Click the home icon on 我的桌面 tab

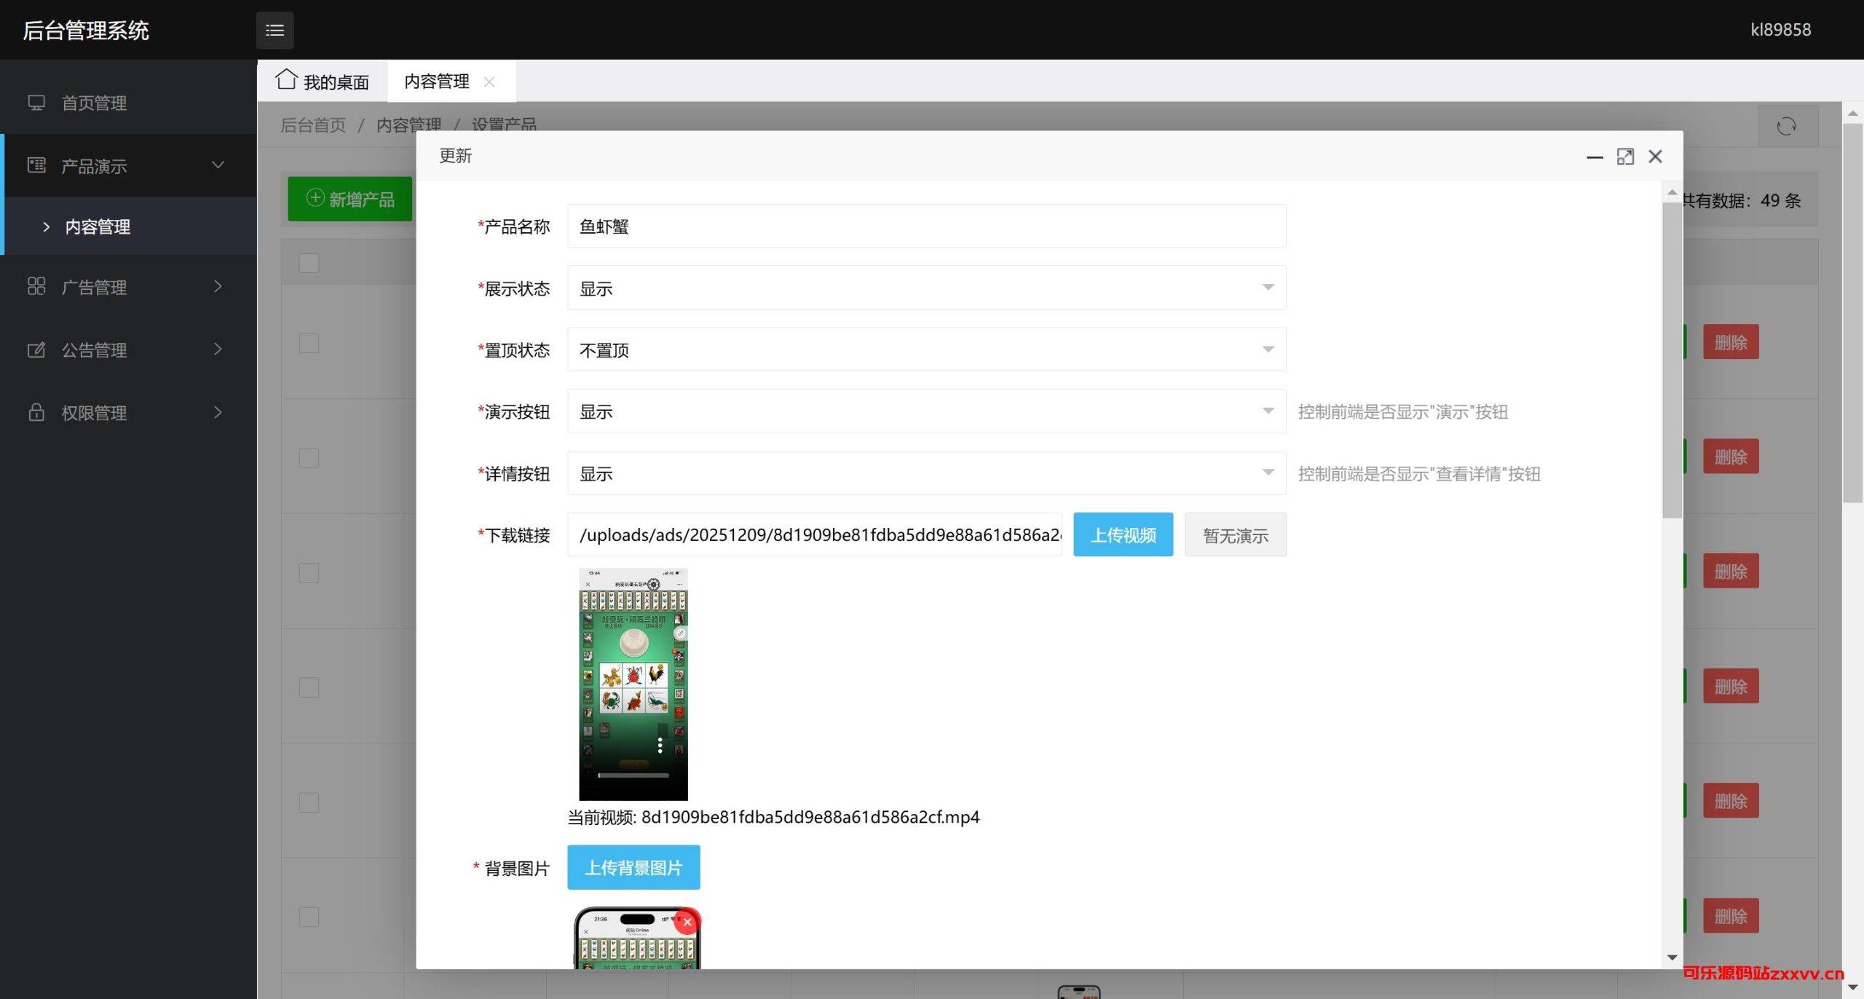[x=286, y=79]
